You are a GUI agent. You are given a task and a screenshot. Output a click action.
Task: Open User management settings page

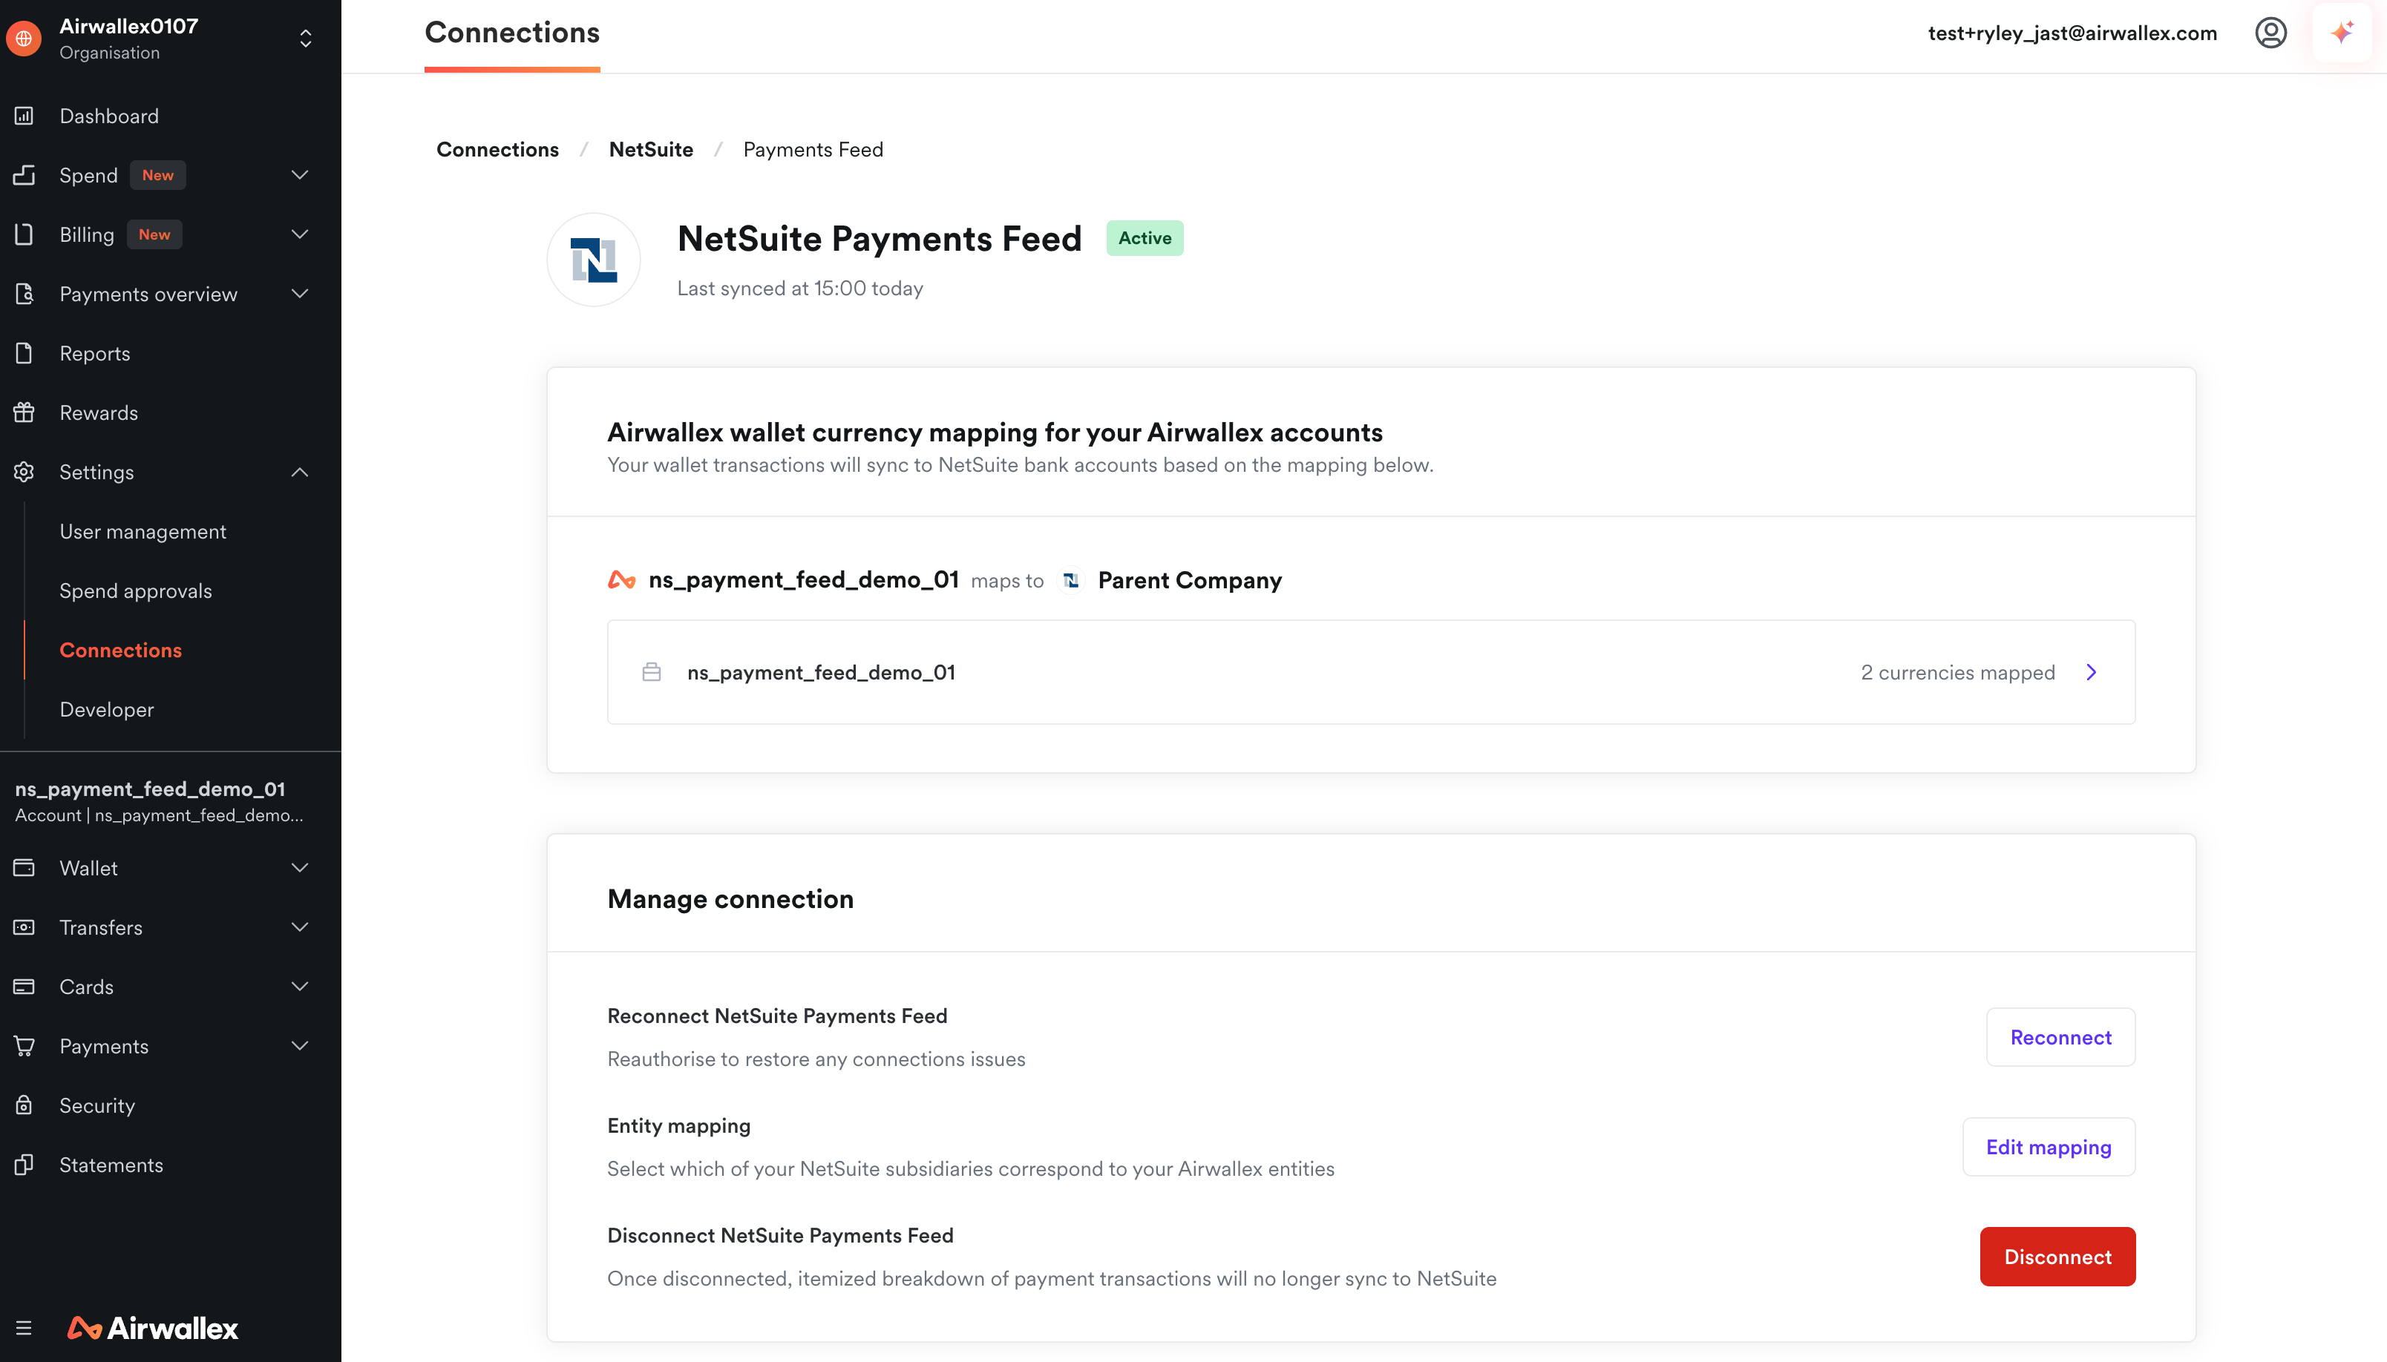click(x=143, y=531)
